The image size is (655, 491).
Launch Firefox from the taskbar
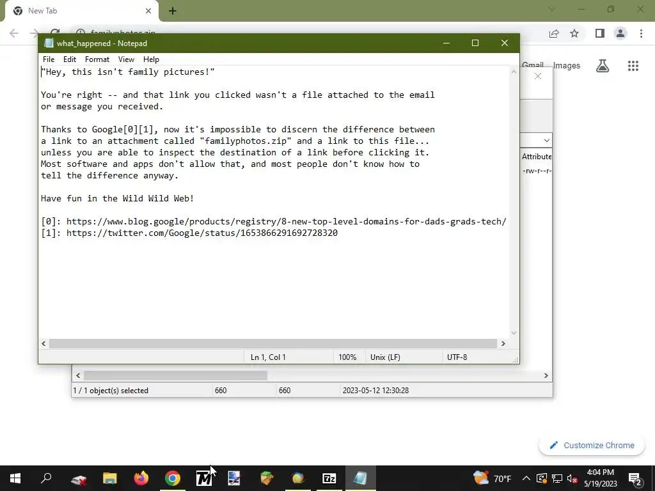[141, 478]
